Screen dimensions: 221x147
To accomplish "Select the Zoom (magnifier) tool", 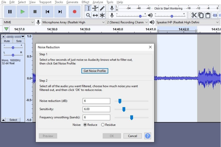I will [x=88, y=15].
